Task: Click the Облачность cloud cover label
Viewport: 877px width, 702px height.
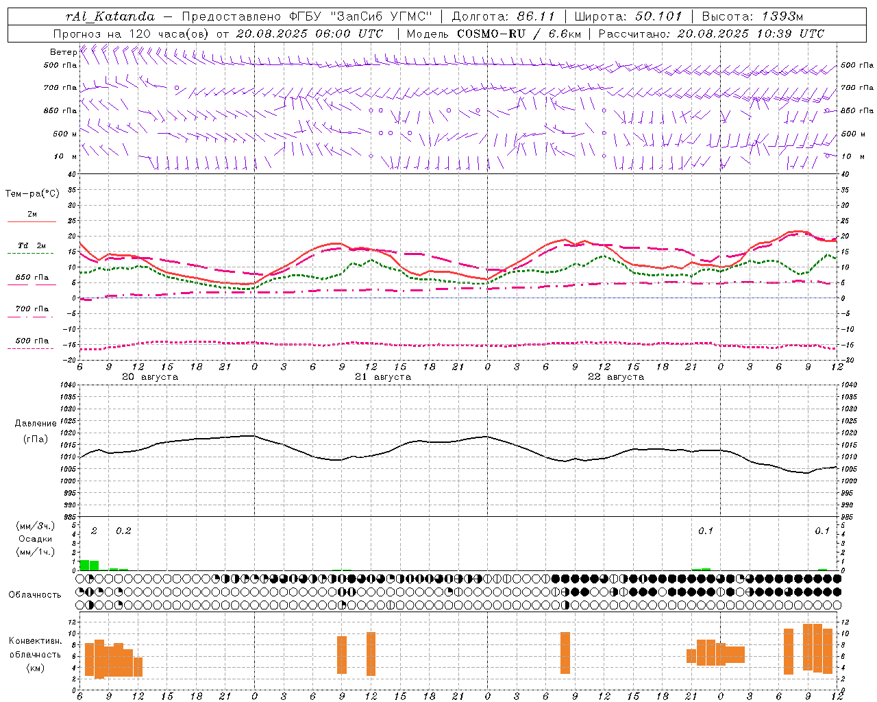Action: tap(35, 594)
